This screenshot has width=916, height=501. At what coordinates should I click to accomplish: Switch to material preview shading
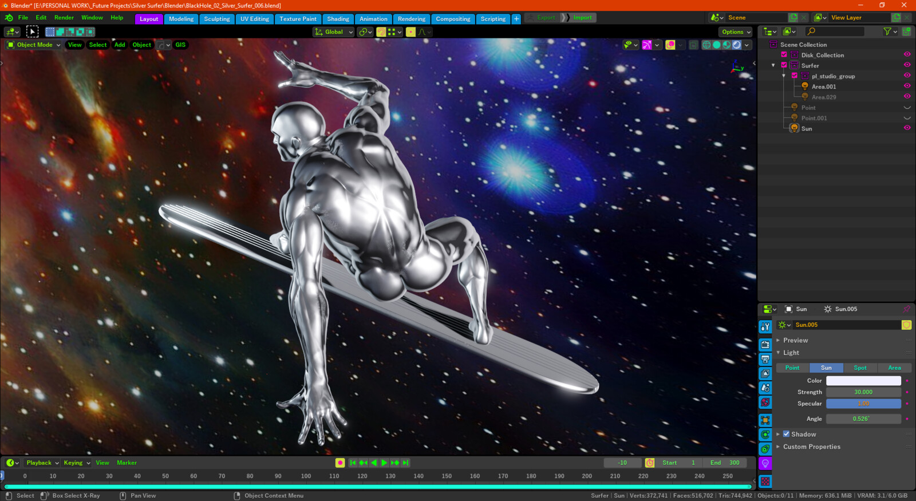click(727, 45)
